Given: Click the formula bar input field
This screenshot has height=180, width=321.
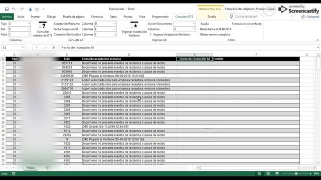Looking at the screenshot, I should tap(188, 47).
